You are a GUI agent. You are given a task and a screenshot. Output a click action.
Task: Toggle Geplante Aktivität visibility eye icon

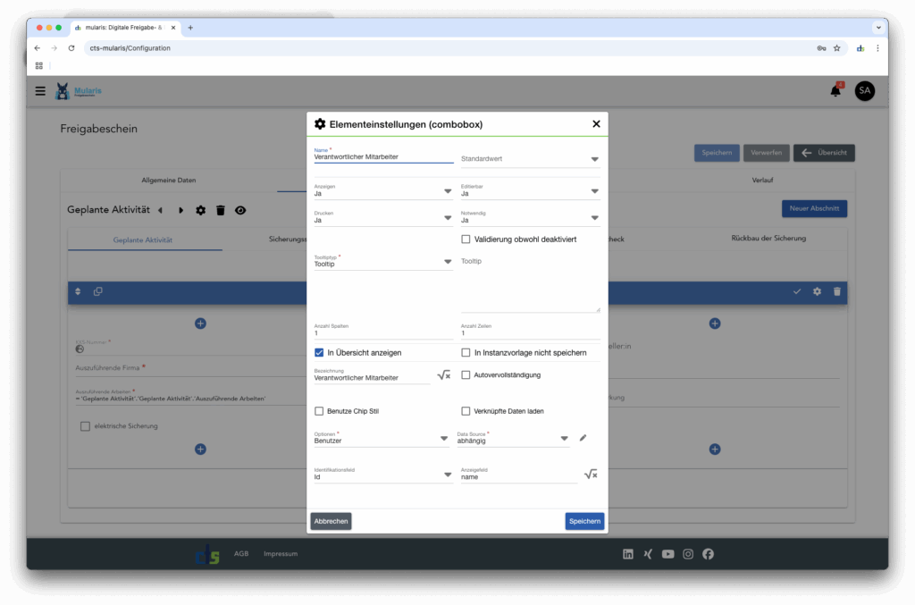click(x=240, y=210)
